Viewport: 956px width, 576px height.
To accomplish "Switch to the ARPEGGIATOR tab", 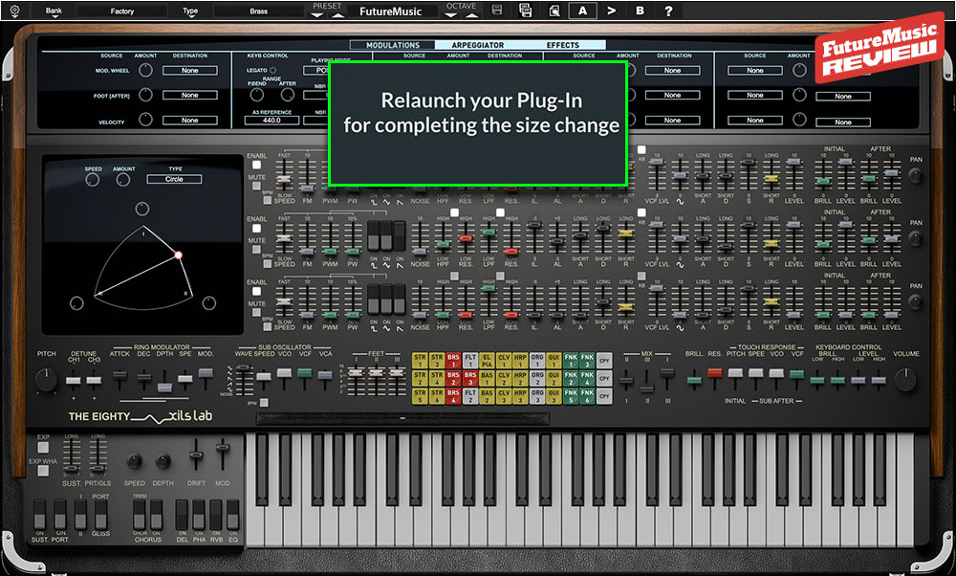I will (x=478, y=45).
